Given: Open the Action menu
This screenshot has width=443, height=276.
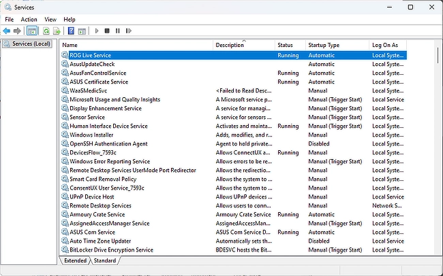Looking at the screenshot, I should pos(29,20).
